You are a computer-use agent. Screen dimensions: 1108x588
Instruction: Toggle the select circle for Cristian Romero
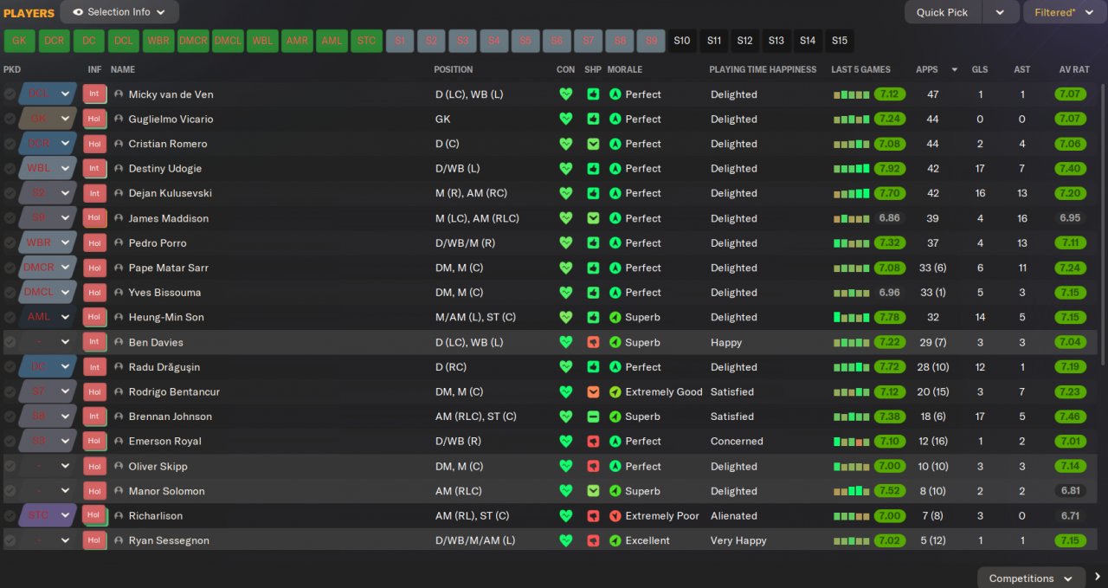pos(10,144)
